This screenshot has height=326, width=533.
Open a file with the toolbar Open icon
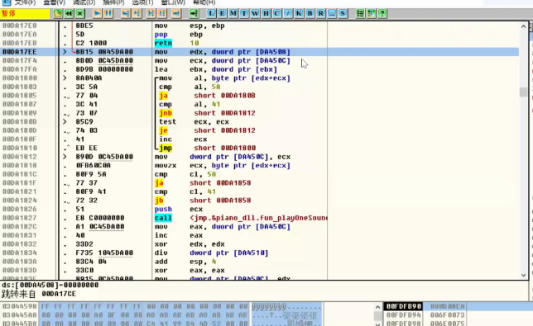58,13
